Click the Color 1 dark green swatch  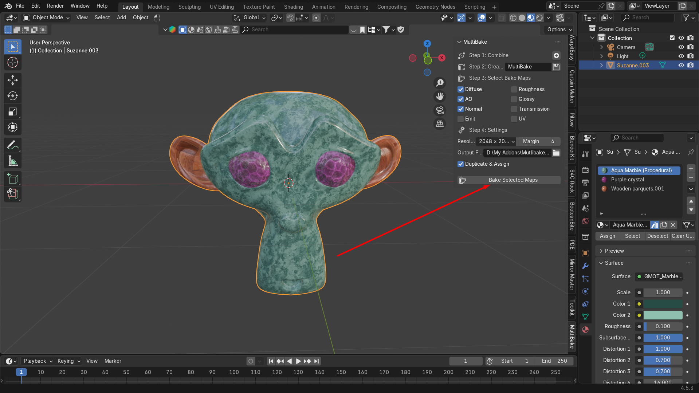pyautogui.click(x=663, y=304)
